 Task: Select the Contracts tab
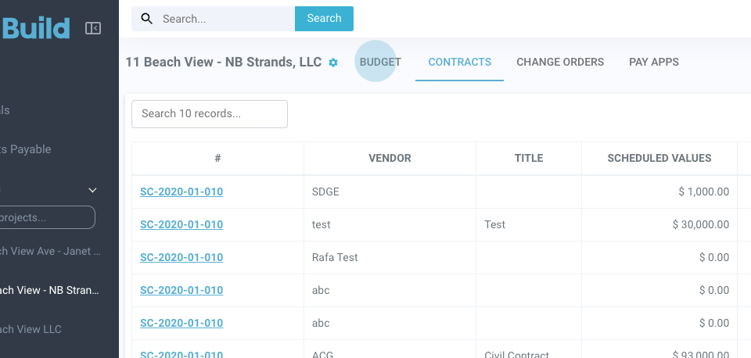coord(460,62)
